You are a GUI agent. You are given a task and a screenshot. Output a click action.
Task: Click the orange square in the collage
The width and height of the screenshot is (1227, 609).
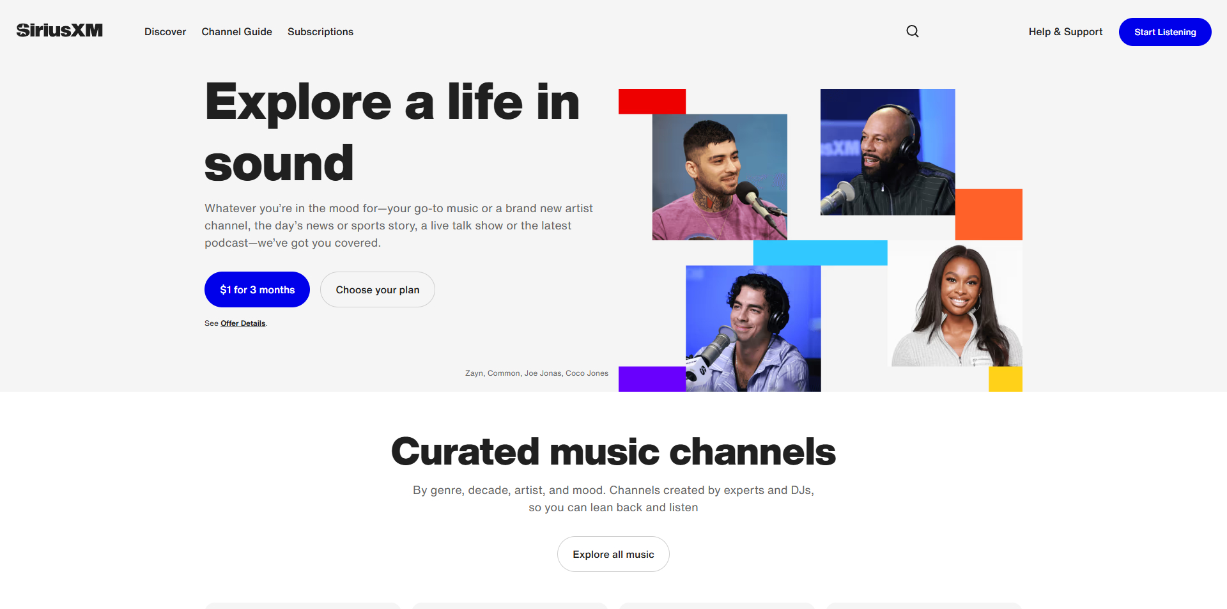click(989, 214)
